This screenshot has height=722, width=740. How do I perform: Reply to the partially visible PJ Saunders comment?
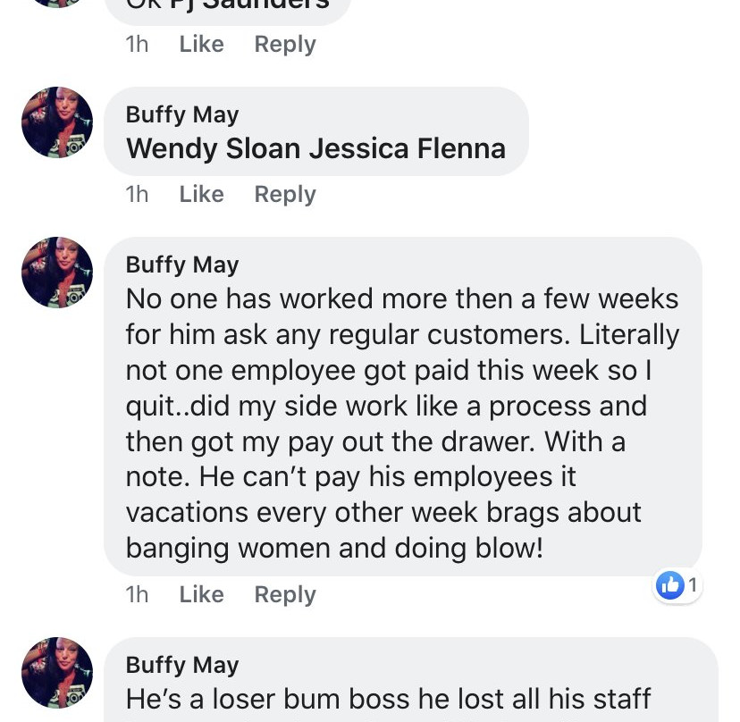[x=285, y=44]
